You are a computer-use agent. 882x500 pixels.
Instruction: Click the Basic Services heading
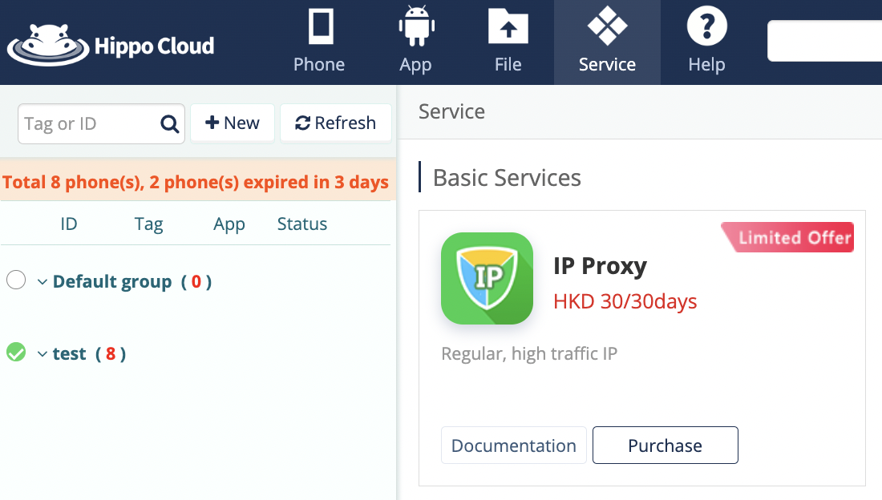coord(507,178)
